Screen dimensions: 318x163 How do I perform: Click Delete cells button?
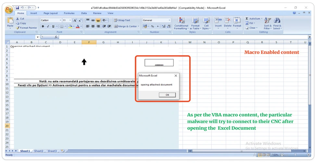click(228, 23)
